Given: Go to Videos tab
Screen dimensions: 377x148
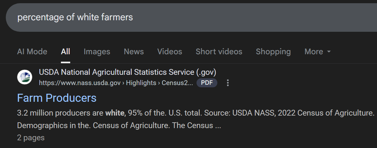Looking at the screenshot, I should (170, 52).
